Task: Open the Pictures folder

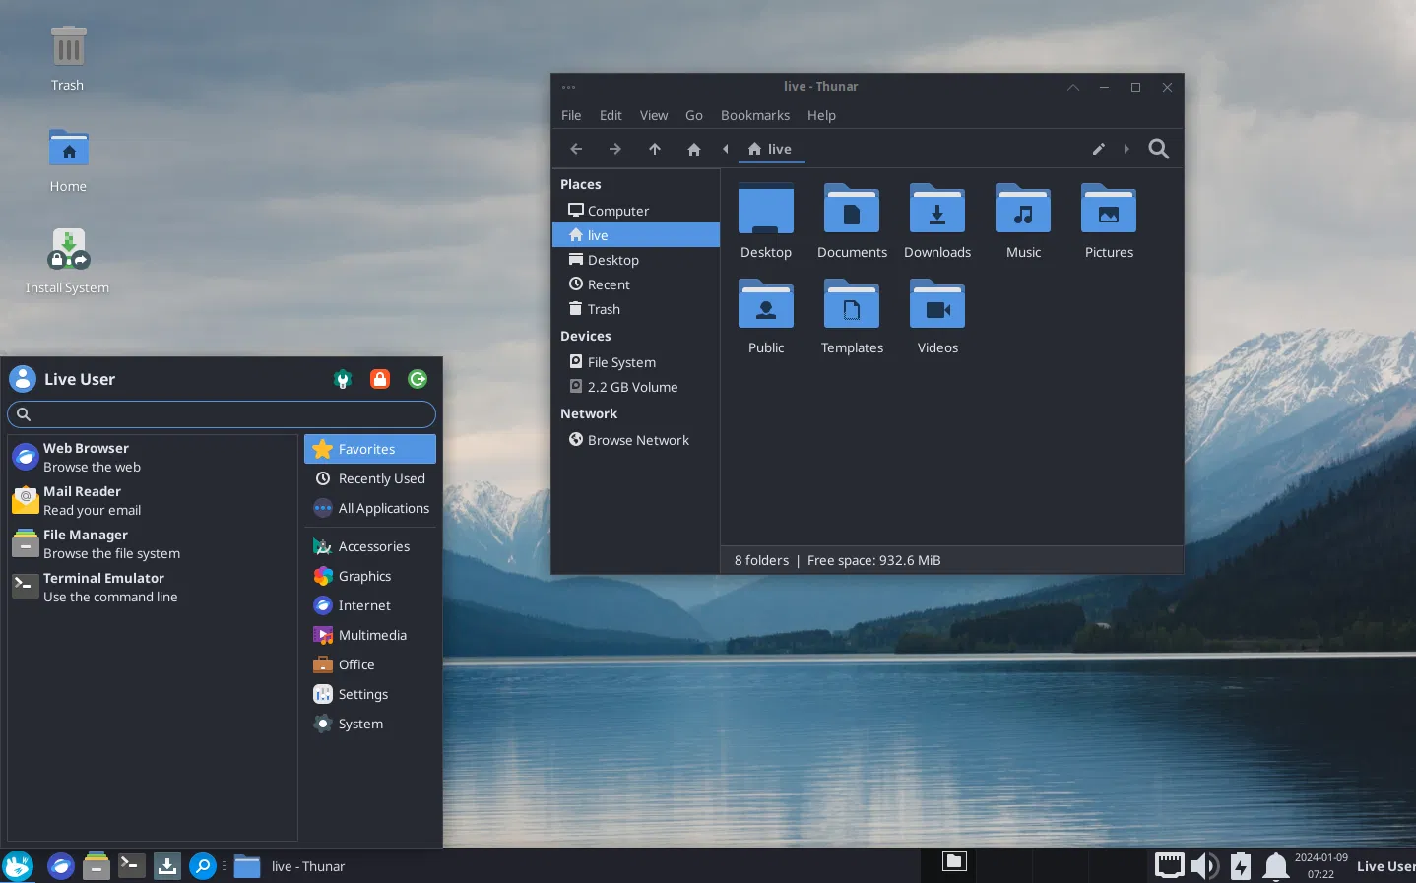Action: [1108, 222]
